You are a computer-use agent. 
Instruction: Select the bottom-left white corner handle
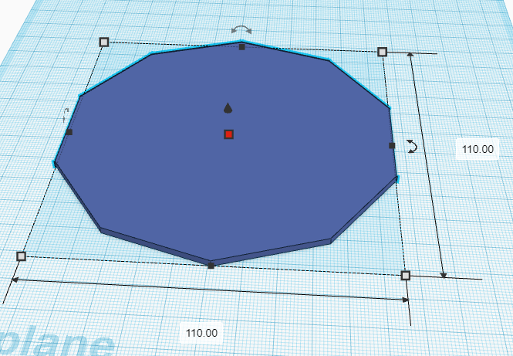pos(22,256)
